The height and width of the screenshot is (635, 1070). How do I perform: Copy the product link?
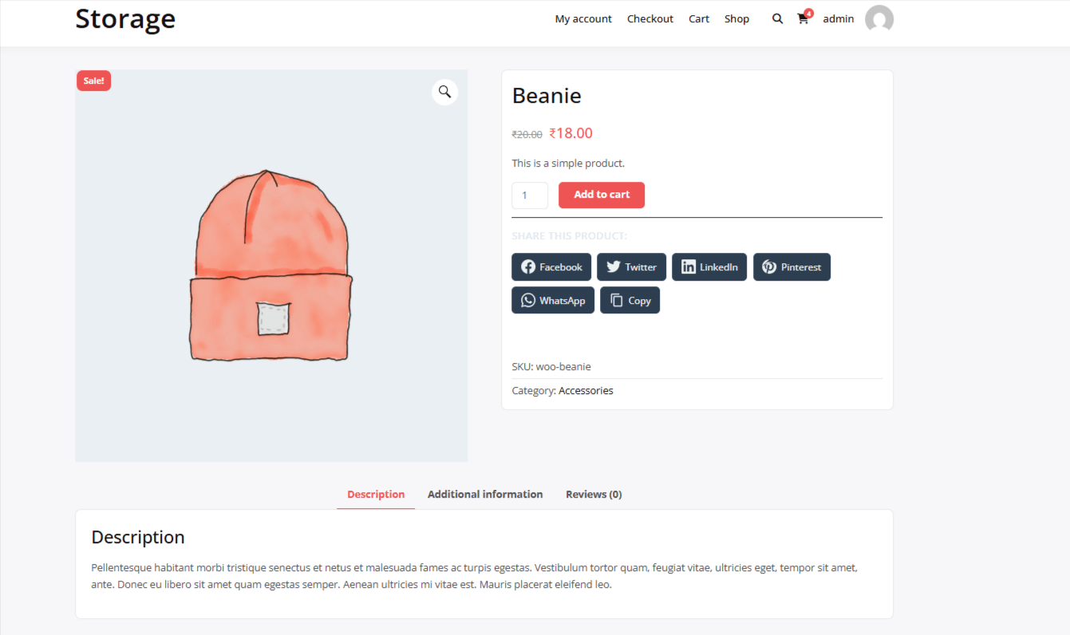pos(630,301)
